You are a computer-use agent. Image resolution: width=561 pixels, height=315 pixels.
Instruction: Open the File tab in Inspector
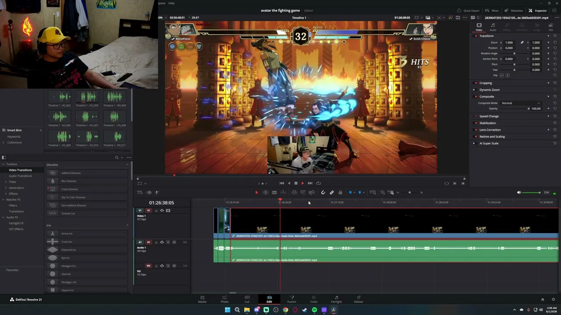(x=550, y=27)
